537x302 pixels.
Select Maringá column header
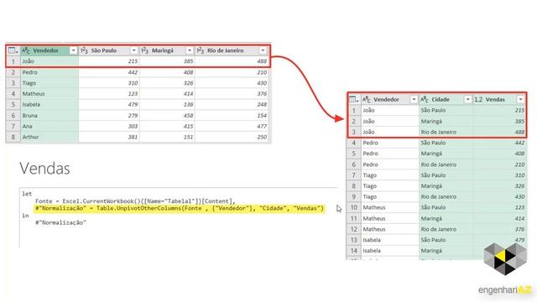point(167,50)
